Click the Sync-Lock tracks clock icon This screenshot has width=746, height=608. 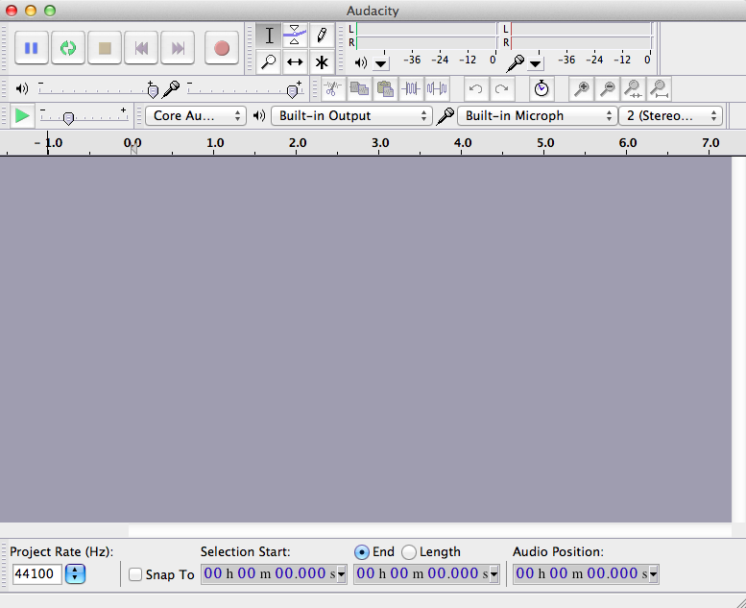(541, 88)
